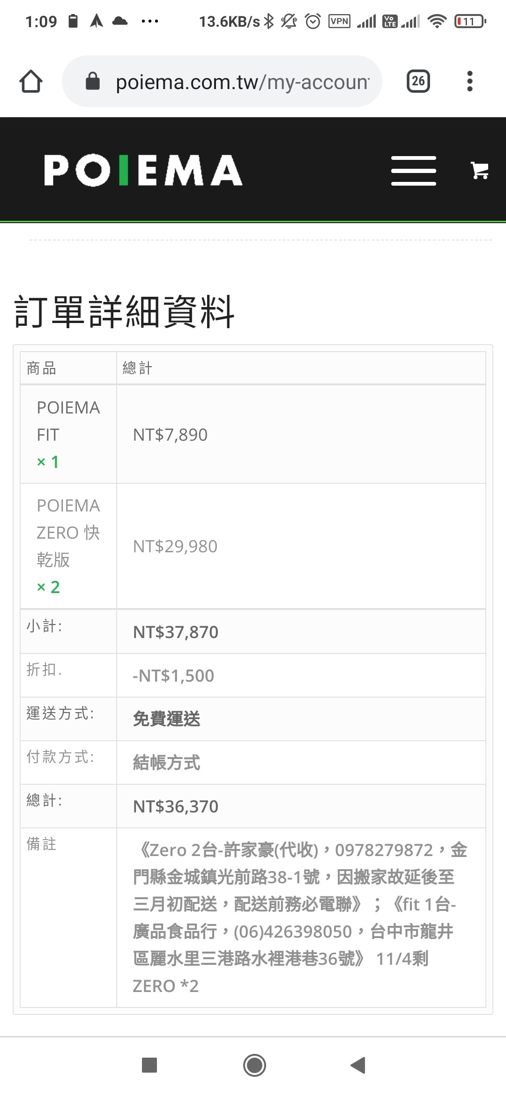Tap the Android back triangle button

[x=358, y=1065]
